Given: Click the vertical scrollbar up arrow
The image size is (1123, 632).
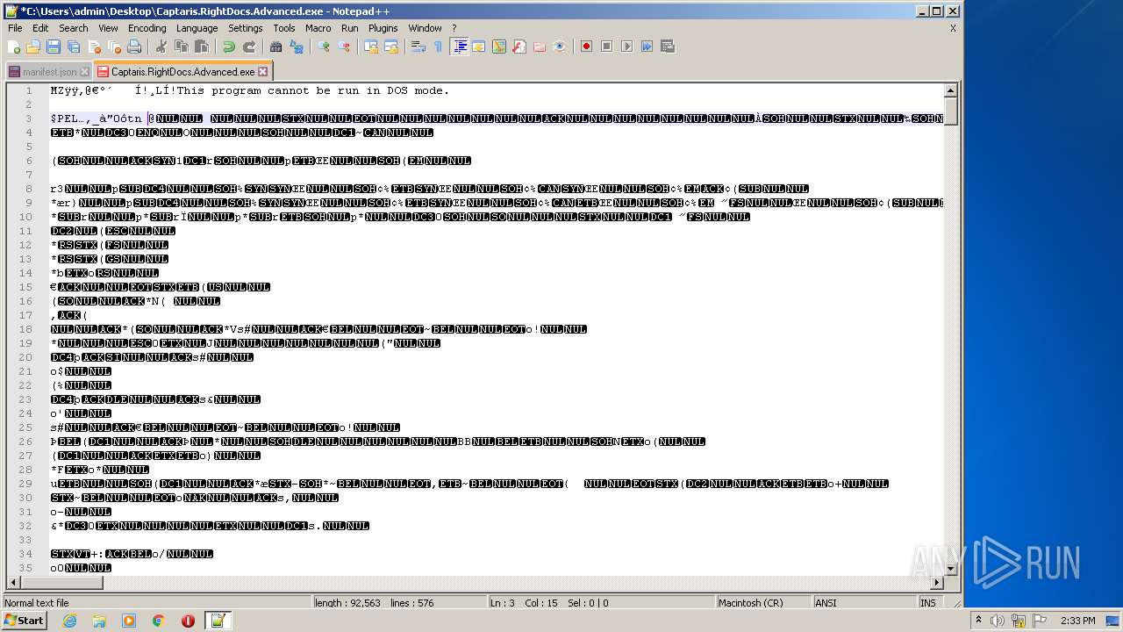Looking at the screenshot, I should click(950, 90).
